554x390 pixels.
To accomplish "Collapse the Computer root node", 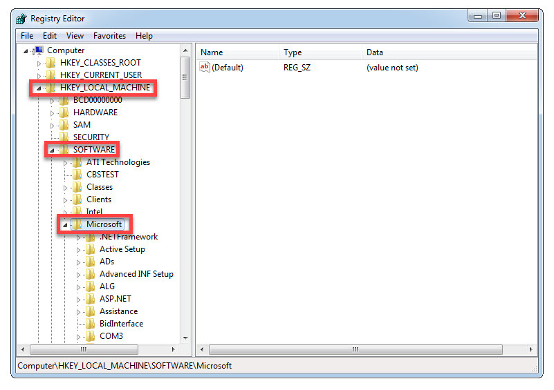I will (x=26, y=52).
